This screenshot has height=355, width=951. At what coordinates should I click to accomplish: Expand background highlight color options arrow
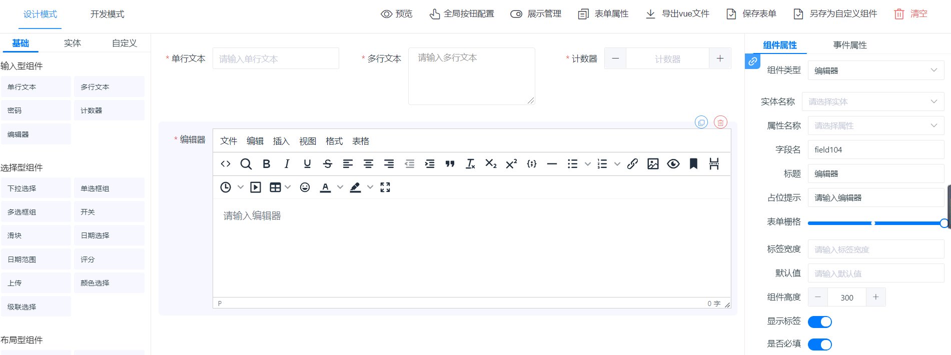click(370, 187)
